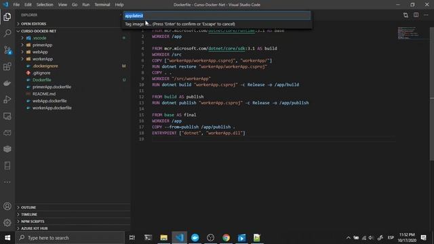Image resolution: width=434 pixels, height=244 pixels.
Task: Click the ellipsis for additional activity bar views
Action: pos(7,182)
